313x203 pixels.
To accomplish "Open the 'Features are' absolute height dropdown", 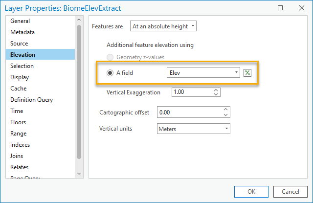I will [x=163, y=26].
